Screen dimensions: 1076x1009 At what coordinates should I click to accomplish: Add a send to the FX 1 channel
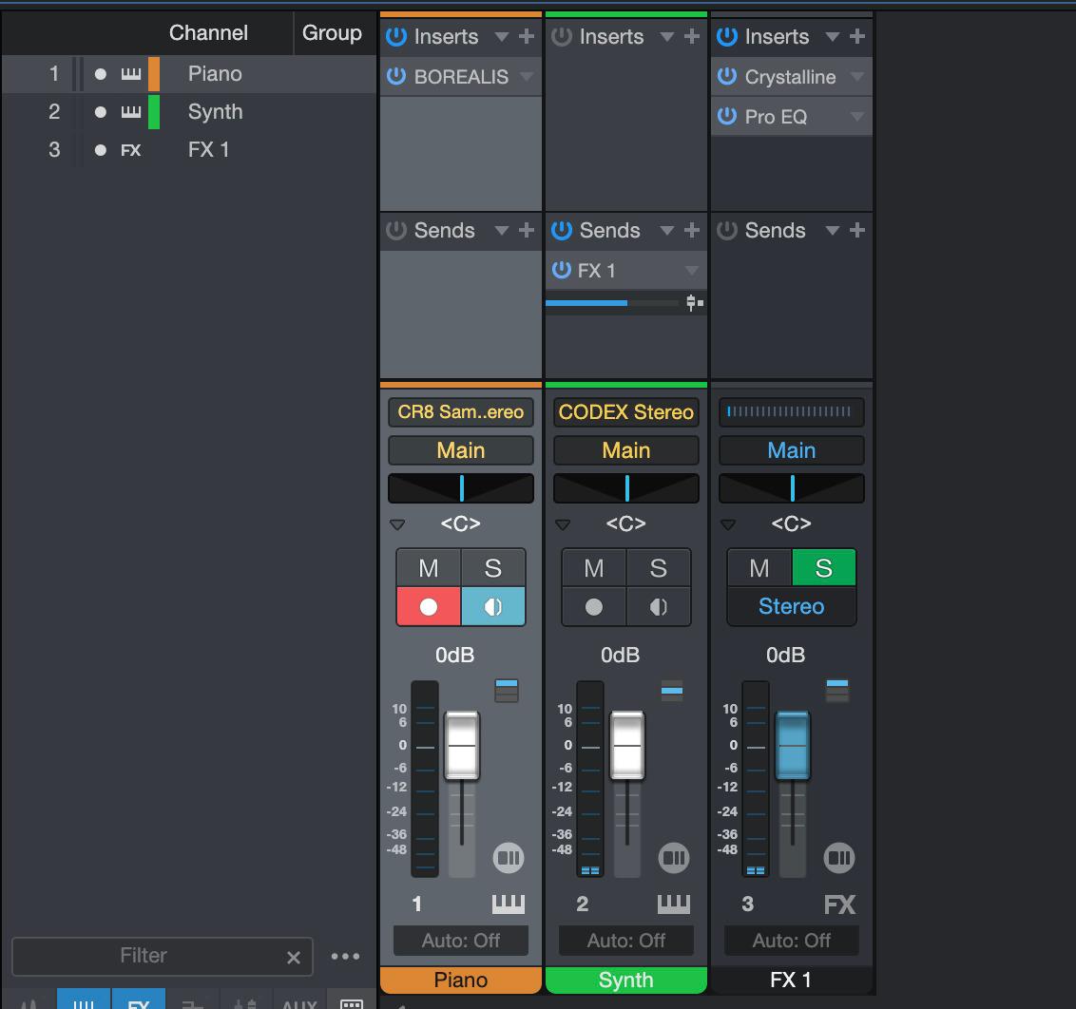tap(857, 231)
